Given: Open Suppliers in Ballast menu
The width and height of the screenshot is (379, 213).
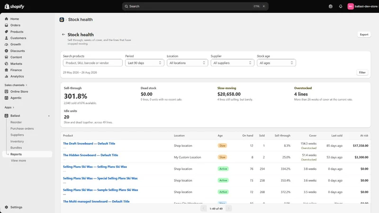Looking at the screenshot, I should [17, 135].
